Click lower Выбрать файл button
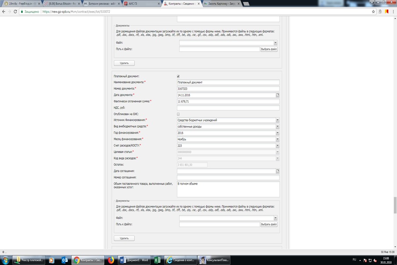Viewport: 397px width, 265px height. click(269, 224)
